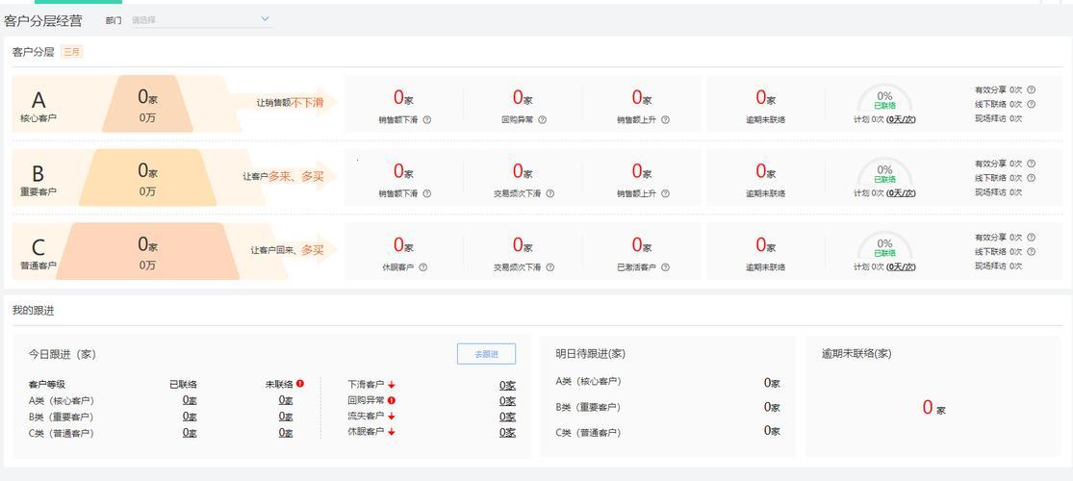The image size is (1073, 481).
Task: Click row A 0% 已联络 progress gauge
Action: (884, 99)
